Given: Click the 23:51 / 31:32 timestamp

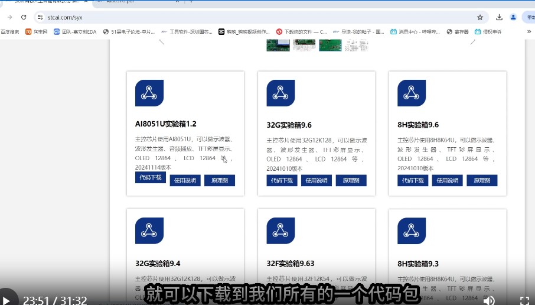Looking at the screenshot, I should tap(55, 300).
